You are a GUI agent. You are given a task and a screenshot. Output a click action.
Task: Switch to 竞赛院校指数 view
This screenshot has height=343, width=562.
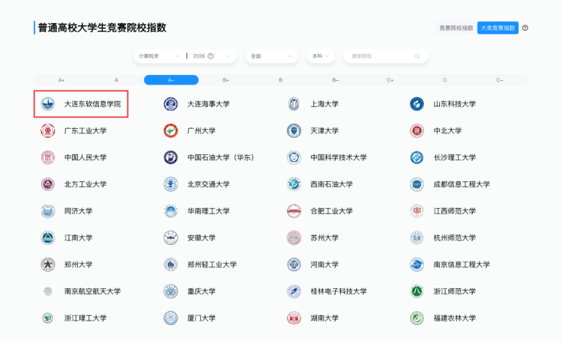click(x=456, y=28)
